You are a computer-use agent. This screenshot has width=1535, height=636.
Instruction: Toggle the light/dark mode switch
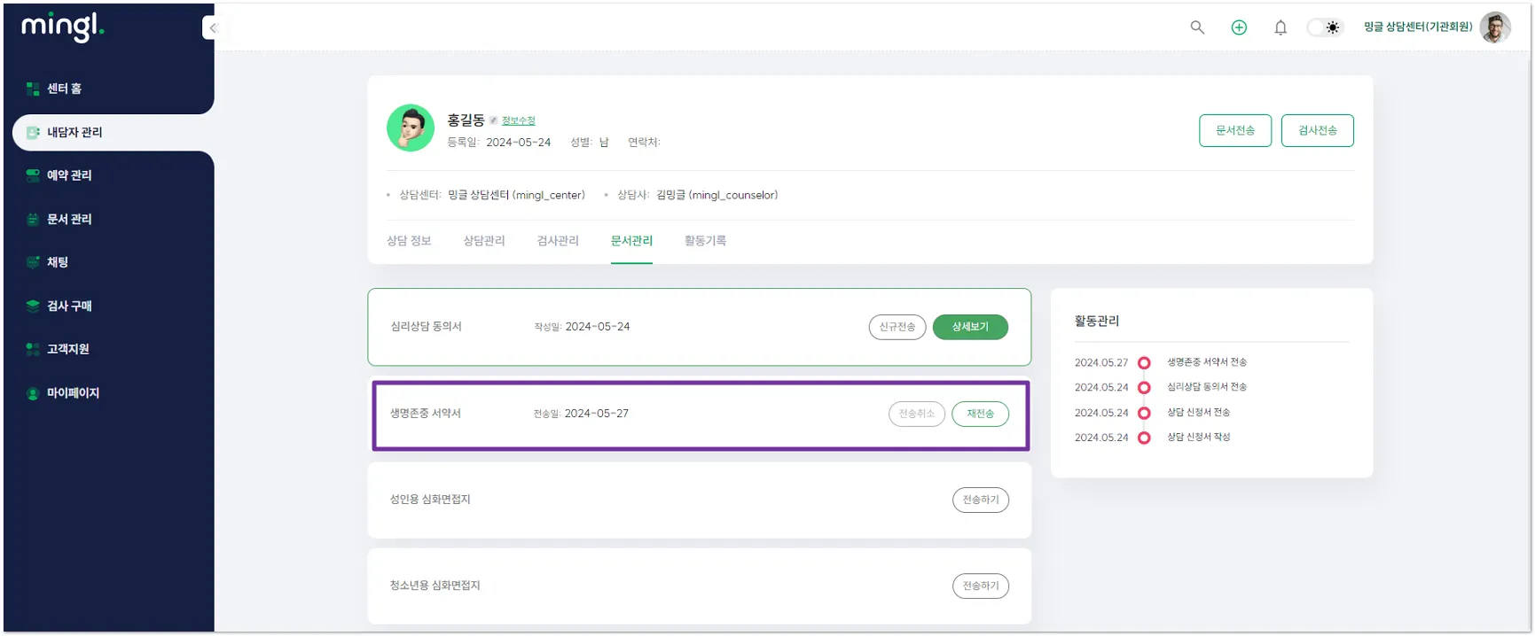[1326, 27]
